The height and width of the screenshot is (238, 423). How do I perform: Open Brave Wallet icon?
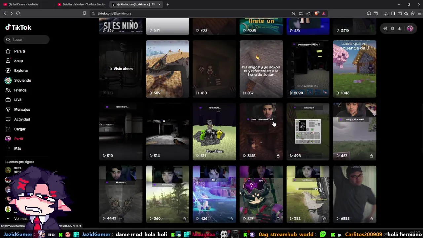[x=400, y=13]
